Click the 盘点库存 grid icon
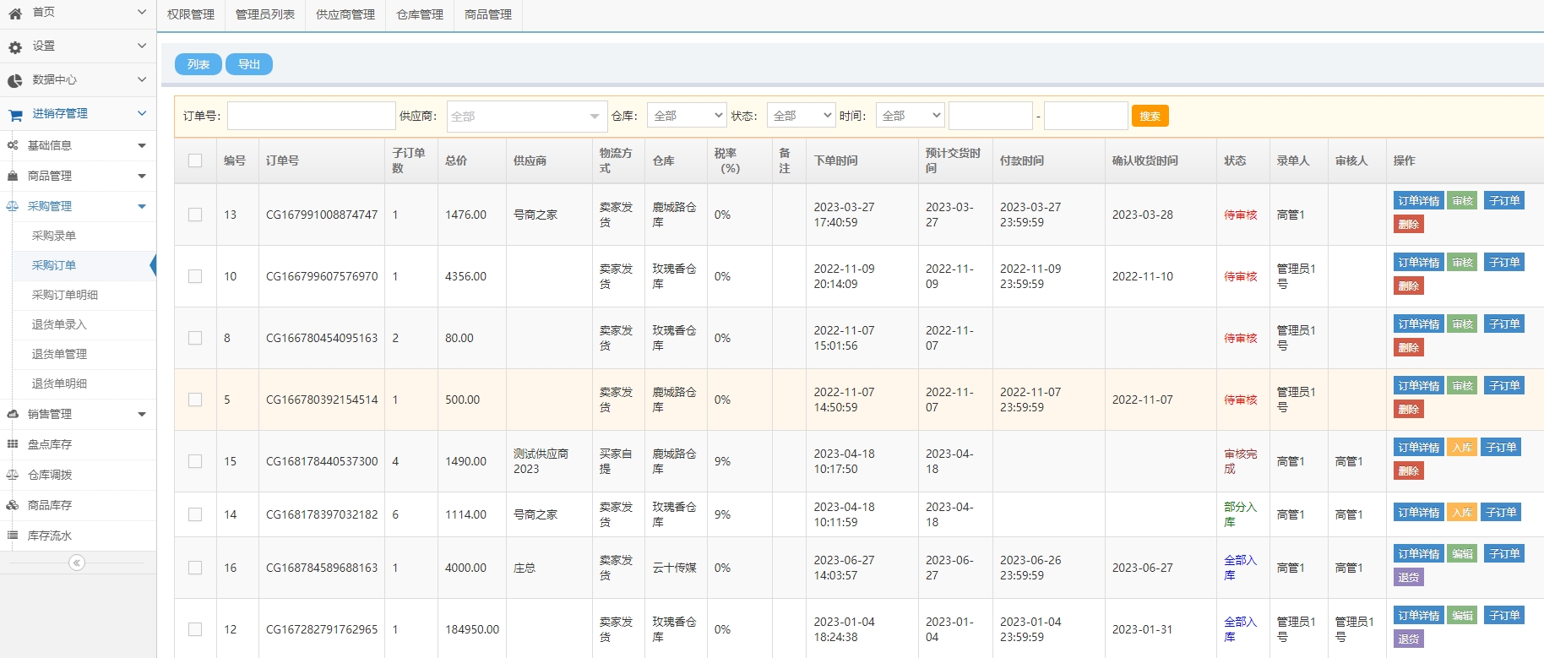Viewport: 1544px width, 658px height. point(13,444)
